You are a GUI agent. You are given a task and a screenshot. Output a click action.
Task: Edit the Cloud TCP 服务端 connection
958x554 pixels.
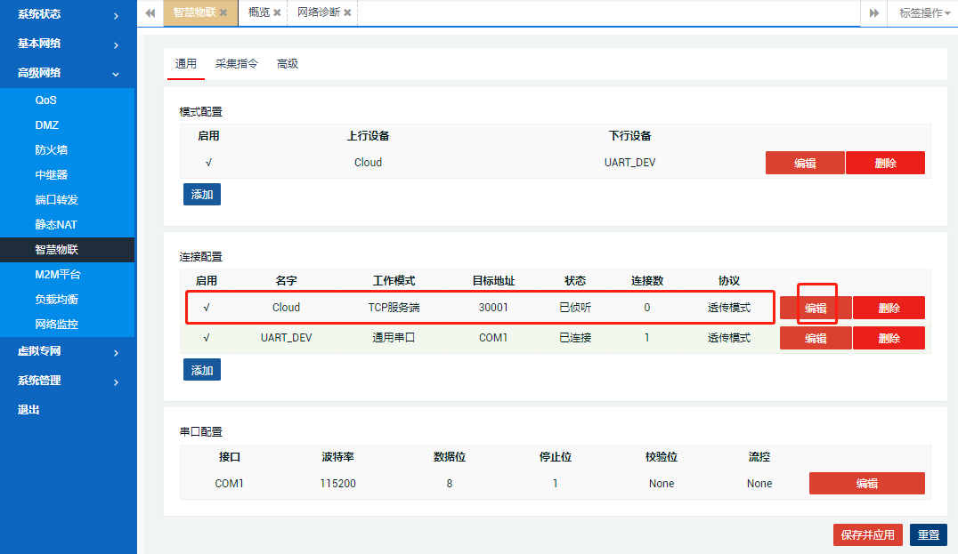815,308
